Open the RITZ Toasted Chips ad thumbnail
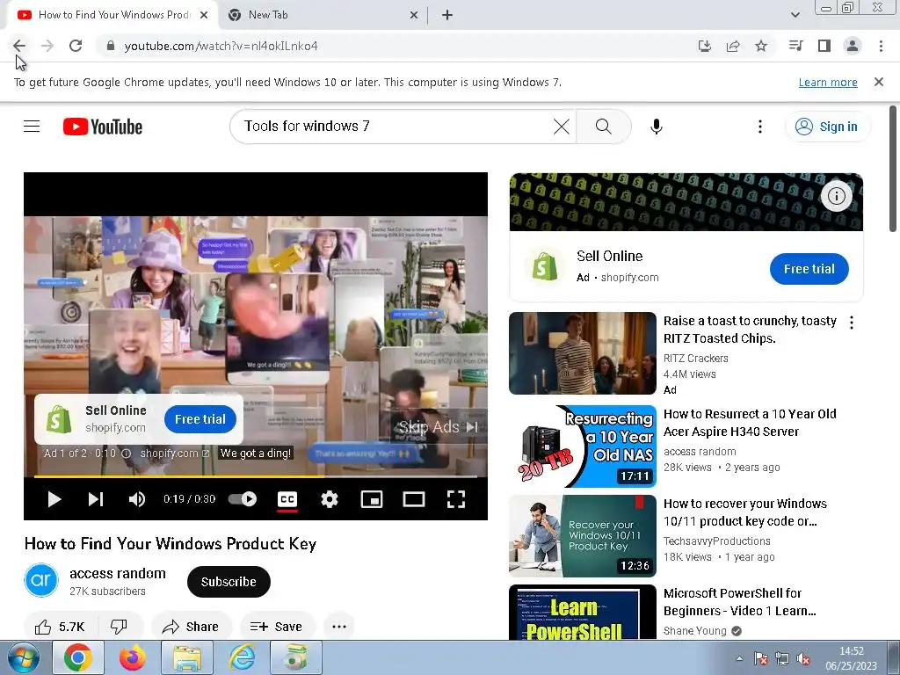This screenshot has width=900, height=675. pyautogui.click(x=582, y=353)
